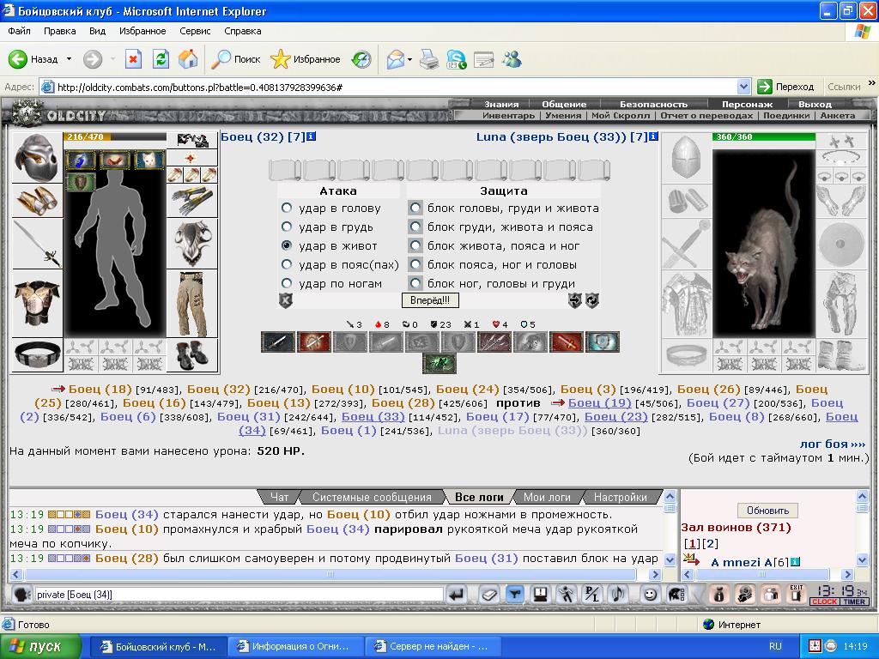Open the Правка menu

coord(59,31)
